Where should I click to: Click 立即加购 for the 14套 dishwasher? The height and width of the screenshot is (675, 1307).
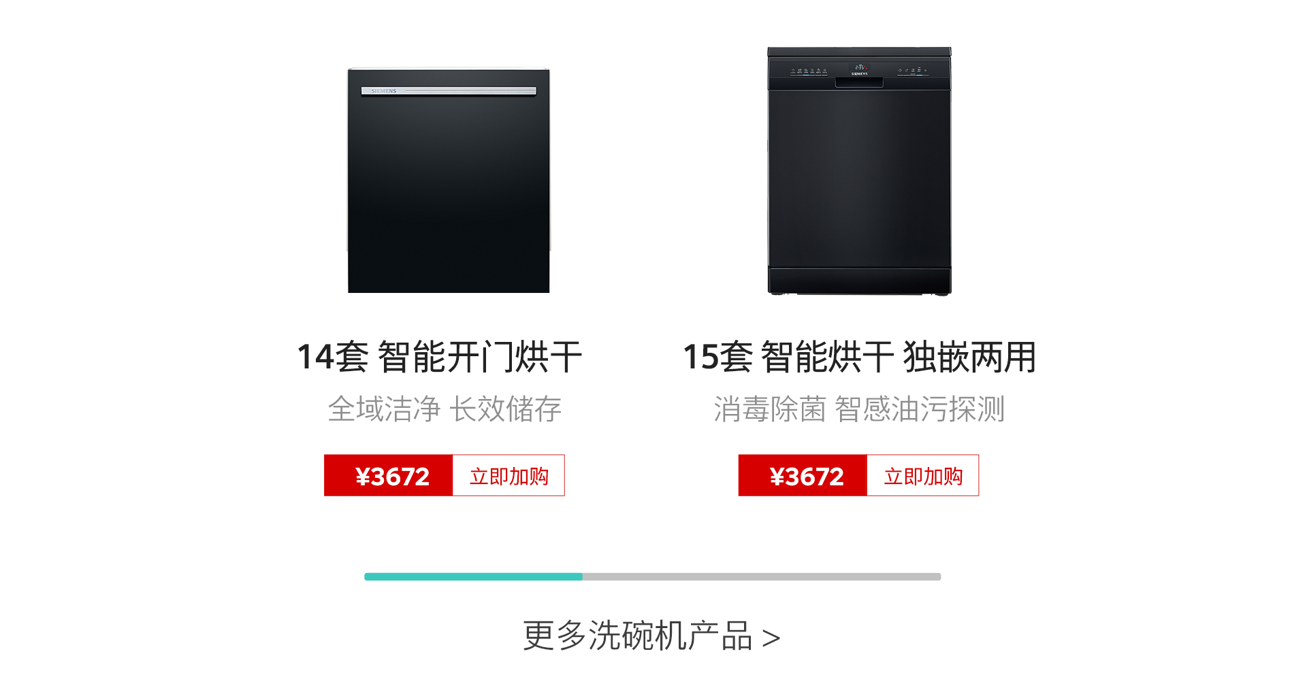click(x=509, y=475)
